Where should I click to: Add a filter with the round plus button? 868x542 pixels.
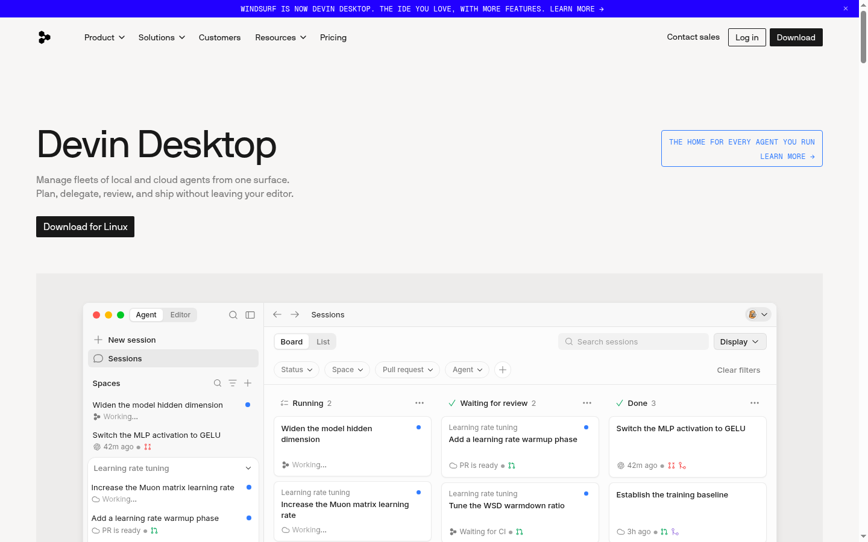point(503,370)
